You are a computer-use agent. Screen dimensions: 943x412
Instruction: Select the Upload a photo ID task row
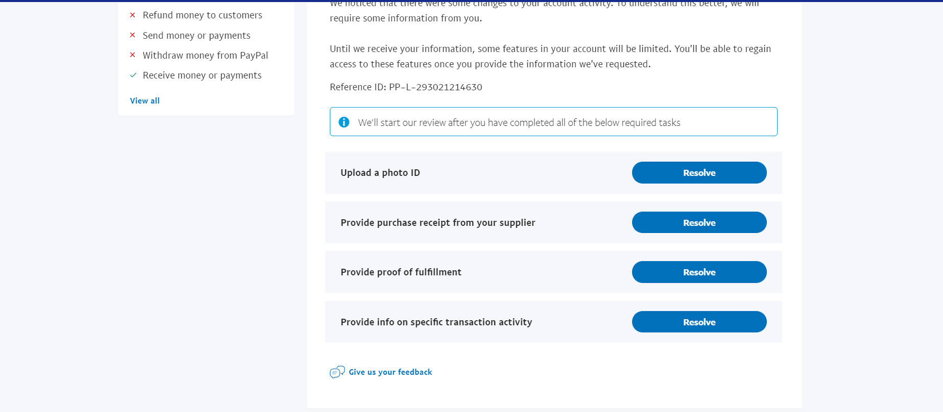(553, 173)
